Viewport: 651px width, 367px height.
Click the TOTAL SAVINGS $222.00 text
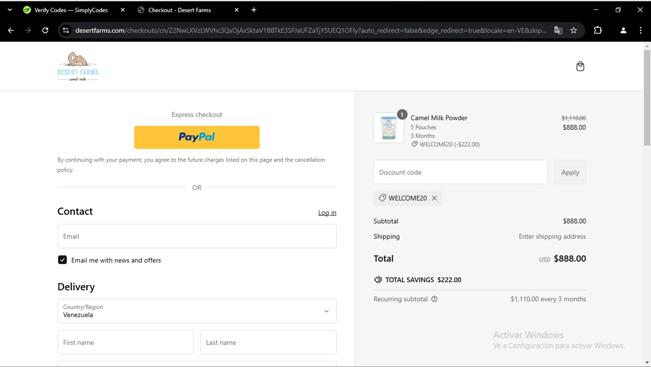point(423,280)
